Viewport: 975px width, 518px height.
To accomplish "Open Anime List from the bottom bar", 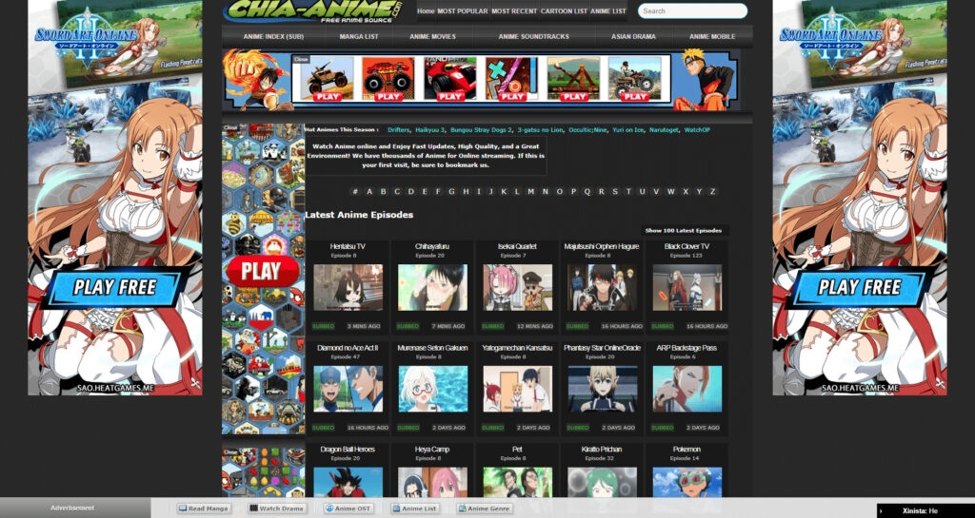I will click(x=415, y=508).
